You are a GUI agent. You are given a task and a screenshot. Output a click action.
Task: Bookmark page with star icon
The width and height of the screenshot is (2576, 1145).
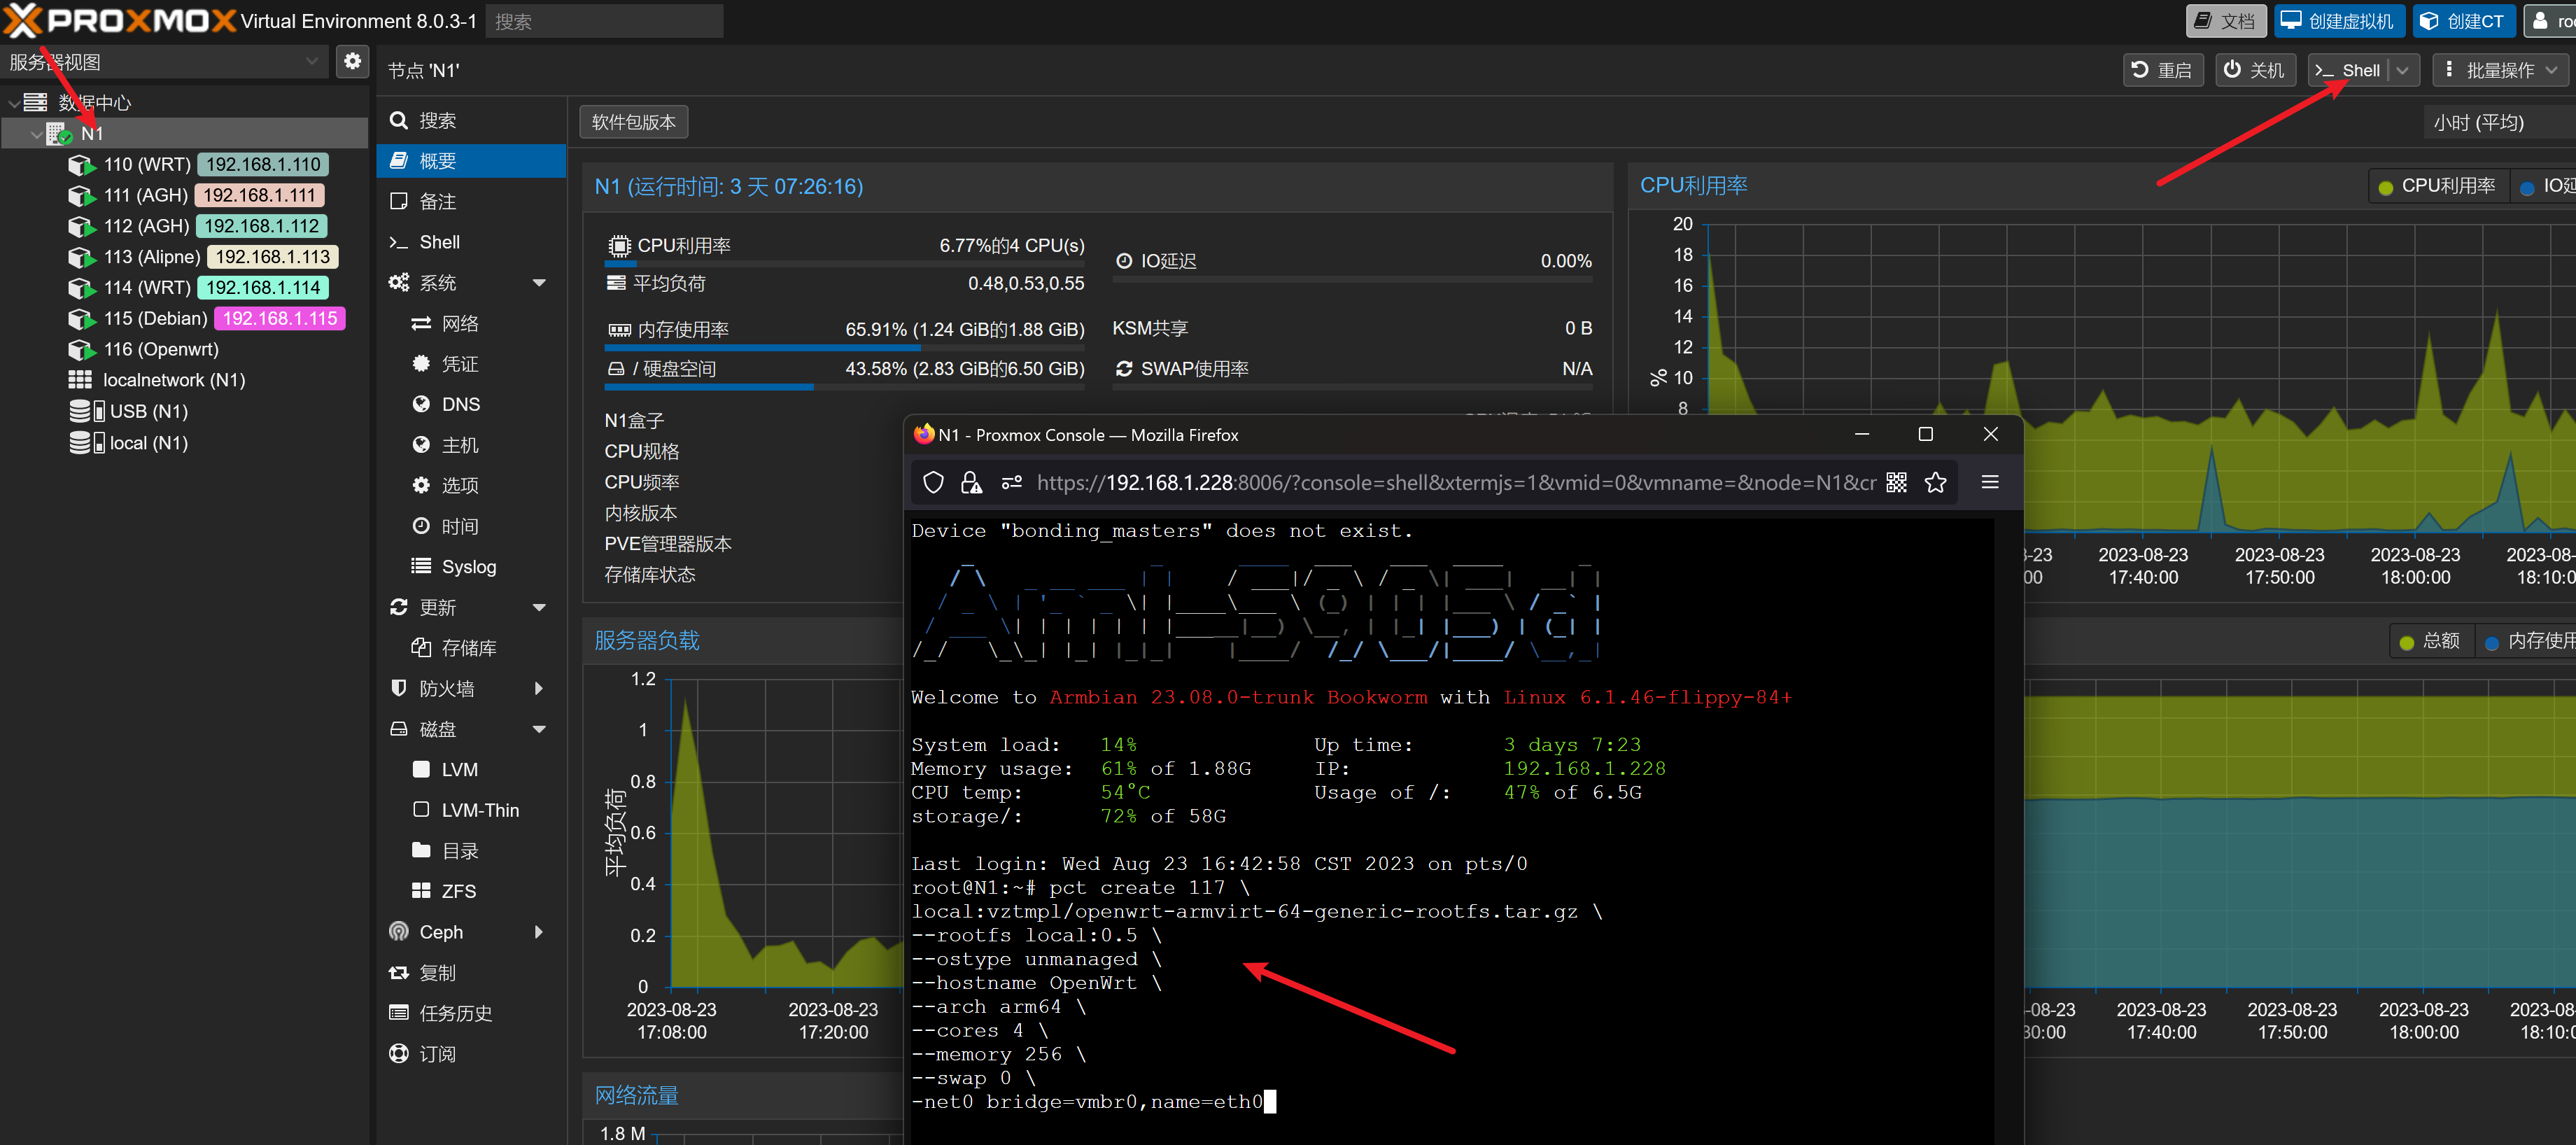point(1936,483)
